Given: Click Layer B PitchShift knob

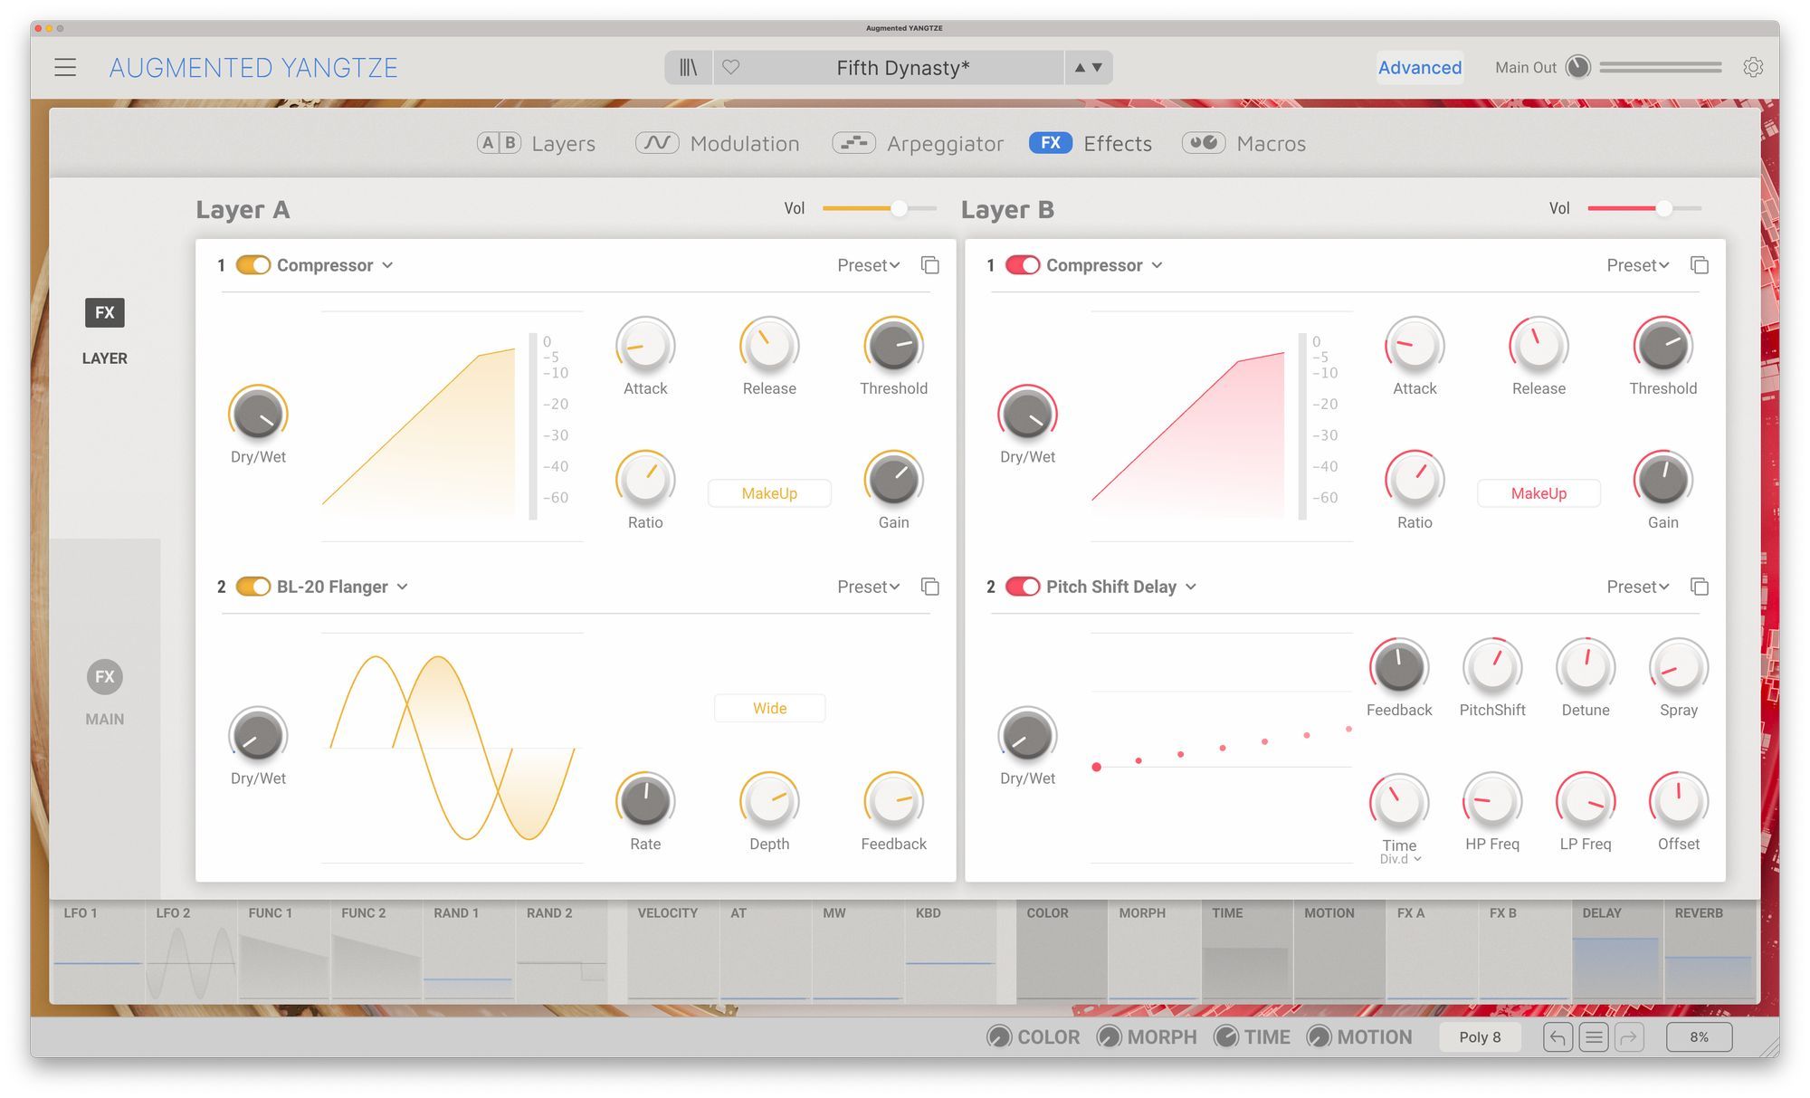Looking at the screenshot, I should pyautogui.click(x=1492, y=667).
